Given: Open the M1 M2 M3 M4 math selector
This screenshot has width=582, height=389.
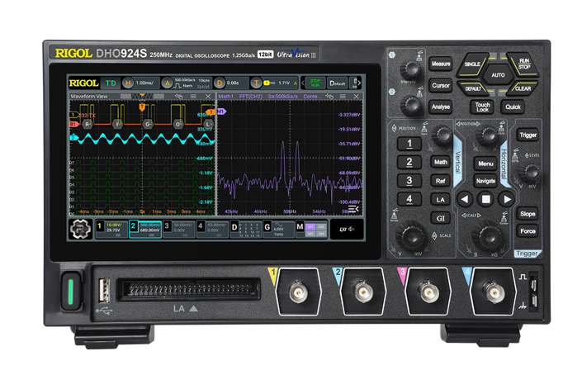Looking at the screenshot, I should (316, 230).
